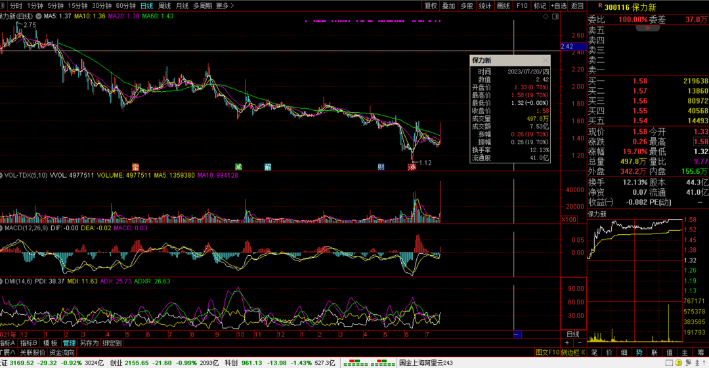This screenshot has height=368, width=709.
Task: Click the 涨 marker on price chart
Action: pos(412,167)
